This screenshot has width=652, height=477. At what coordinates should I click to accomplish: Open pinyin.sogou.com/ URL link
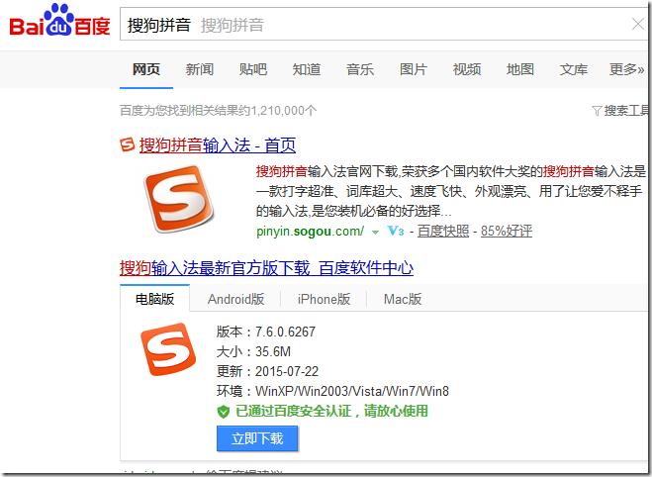pyautogui.click(x=311, y=231)
